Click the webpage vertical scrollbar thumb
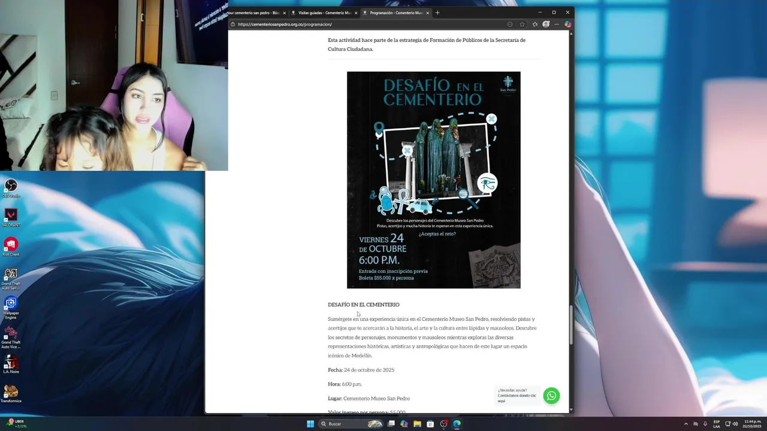 (571, 326)
